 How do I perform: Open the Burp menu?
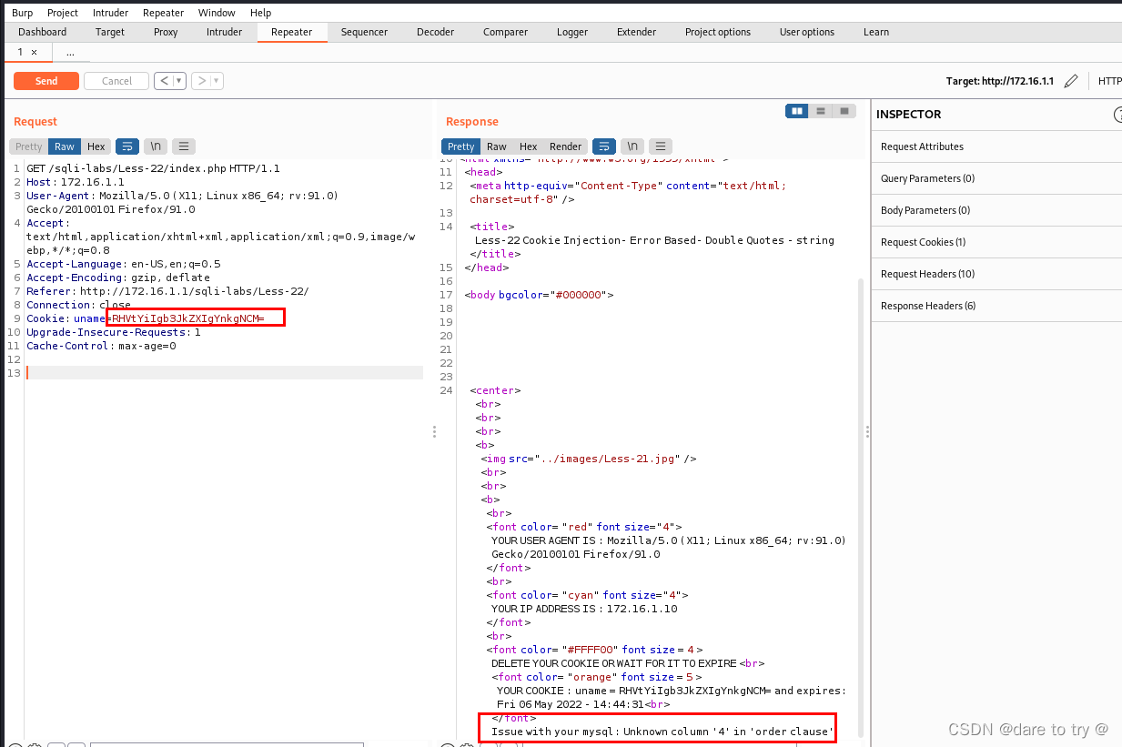(22, 13)
